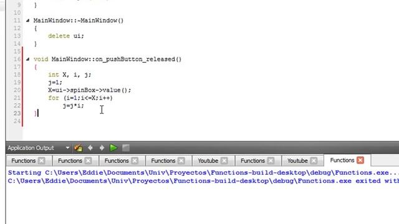Place cursor on 'j=1;' line
The width and height of the screenshot is (399, 224).
pyautogui.click(x=55, y=82)
